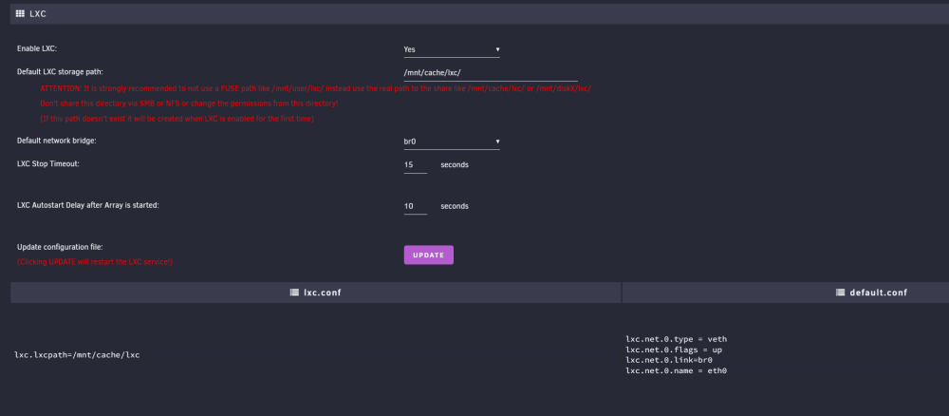
Task: Click the 'lxc.net.0.name = eth0' line
Action: click(x=676, y=370)
